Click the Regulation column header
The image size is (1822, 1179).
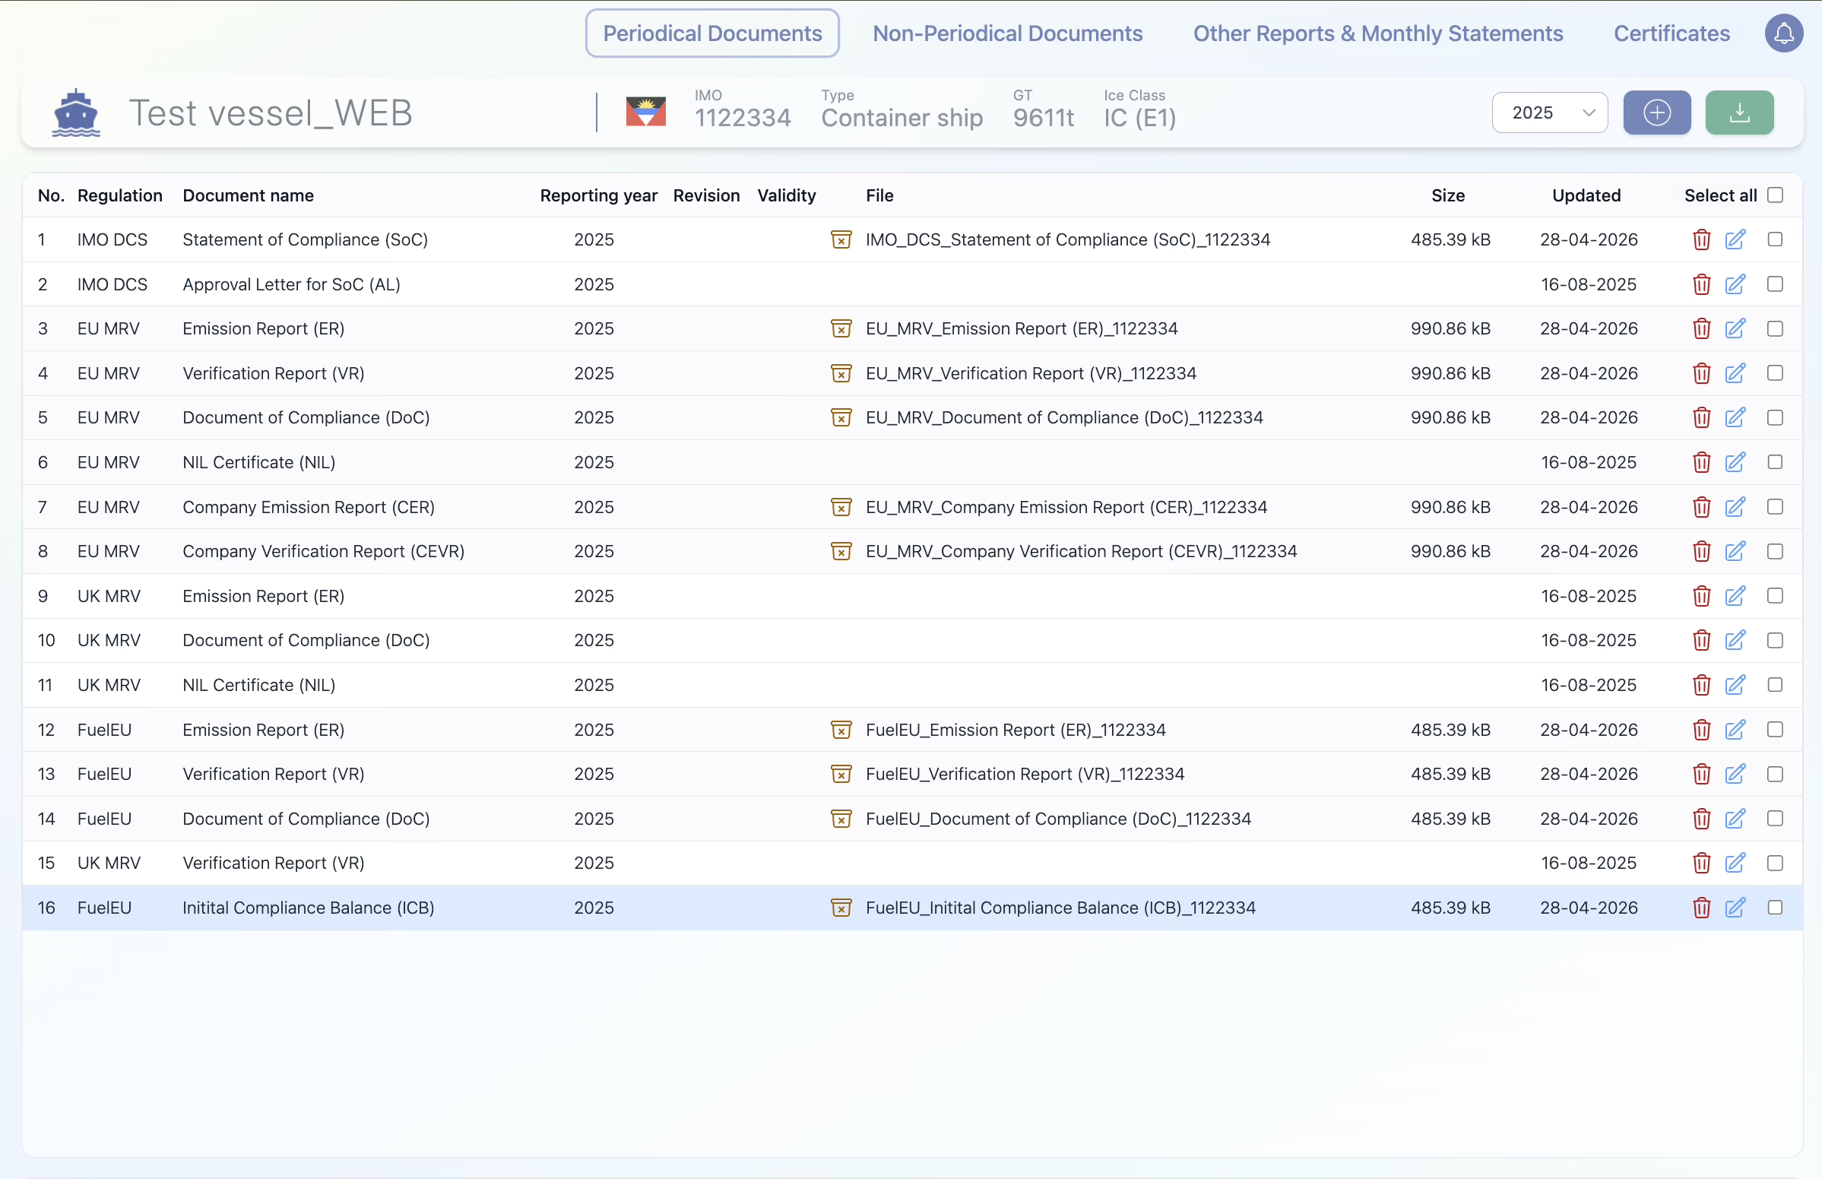click(120, 195)
